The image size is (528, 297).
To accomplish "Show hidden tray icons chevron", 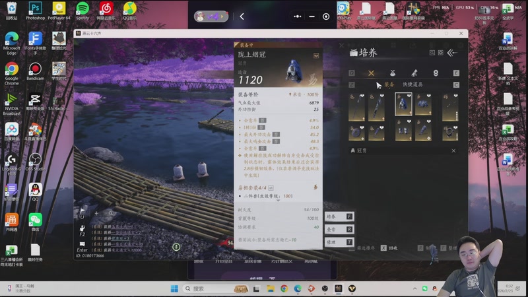I will tap(415, 288).
